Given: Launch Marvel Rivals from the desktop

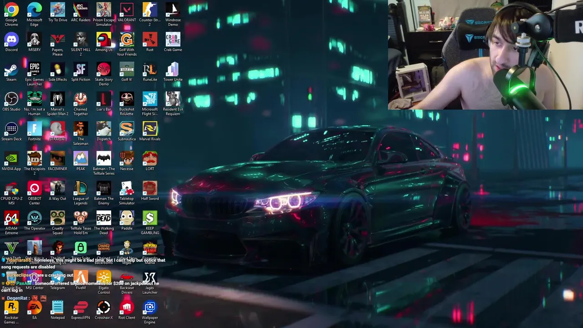Looking at the screenshot, I should [150, 129].
